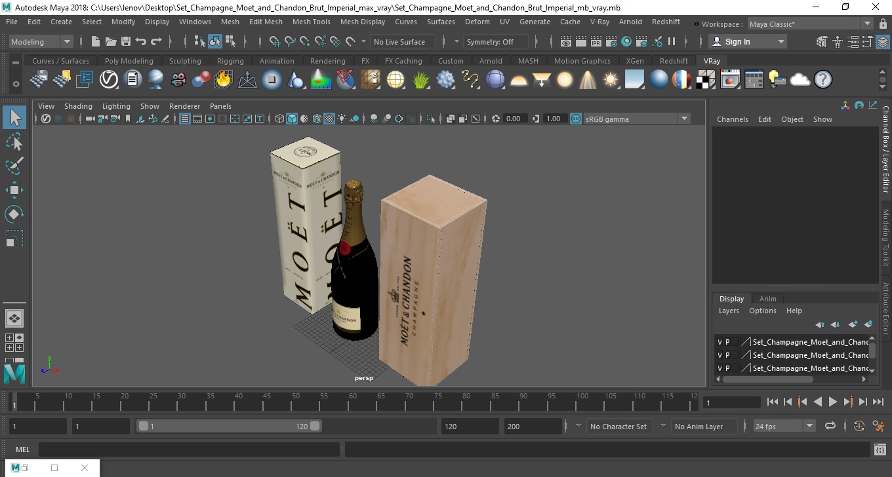Toggle visibility V of third layer
Image resolution: width=892 pixels, height=477 pixels.
pos(720,368)
